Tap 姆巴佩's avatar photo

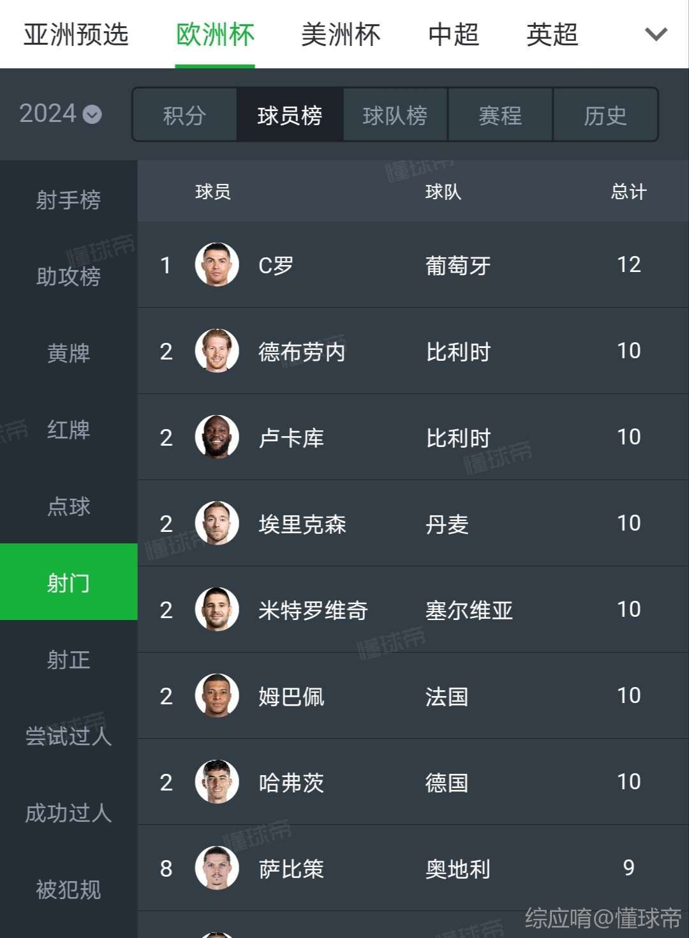(x=217, y=695)
